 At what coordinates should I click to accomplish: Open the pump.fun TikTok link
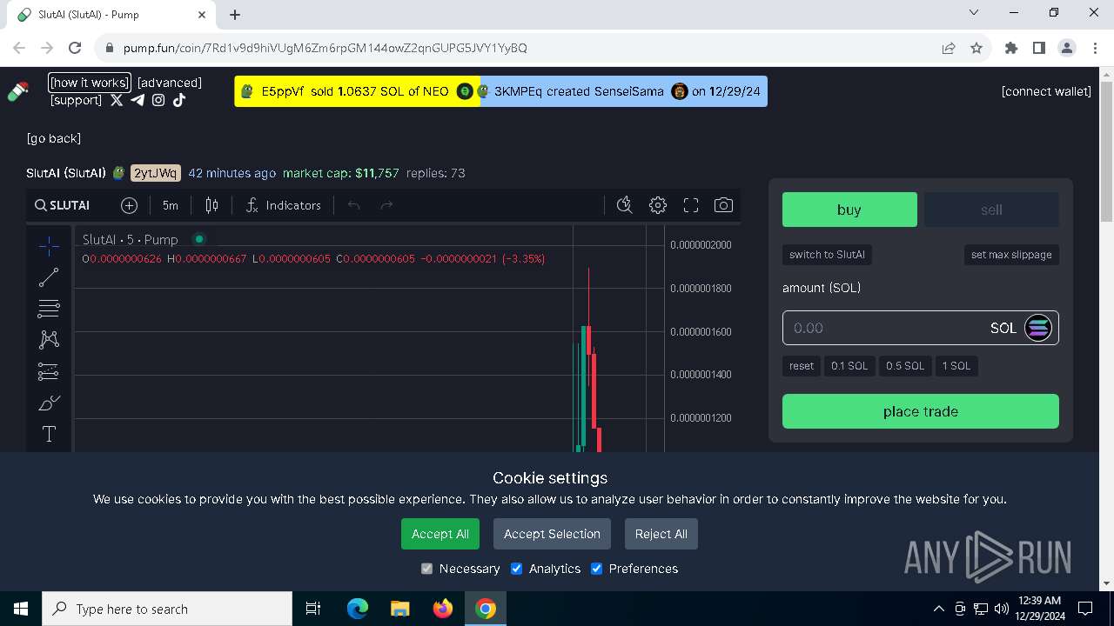179,100
